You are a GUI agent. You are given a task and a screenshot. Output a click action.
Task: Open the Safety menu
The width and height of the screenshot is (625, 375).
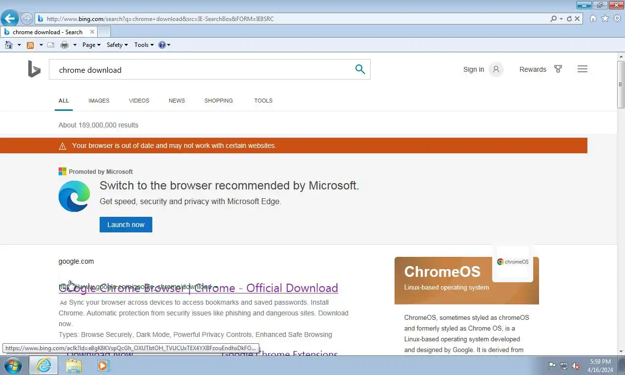coord(117,45)
